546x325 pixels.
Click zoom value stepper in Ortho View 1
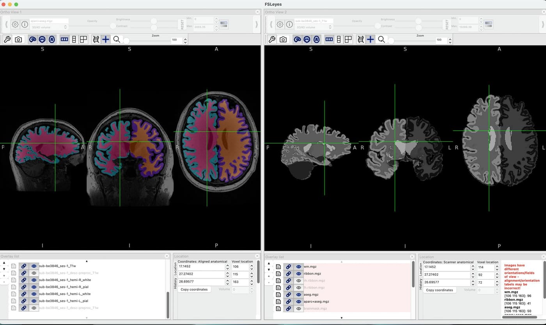coord(185,40)
